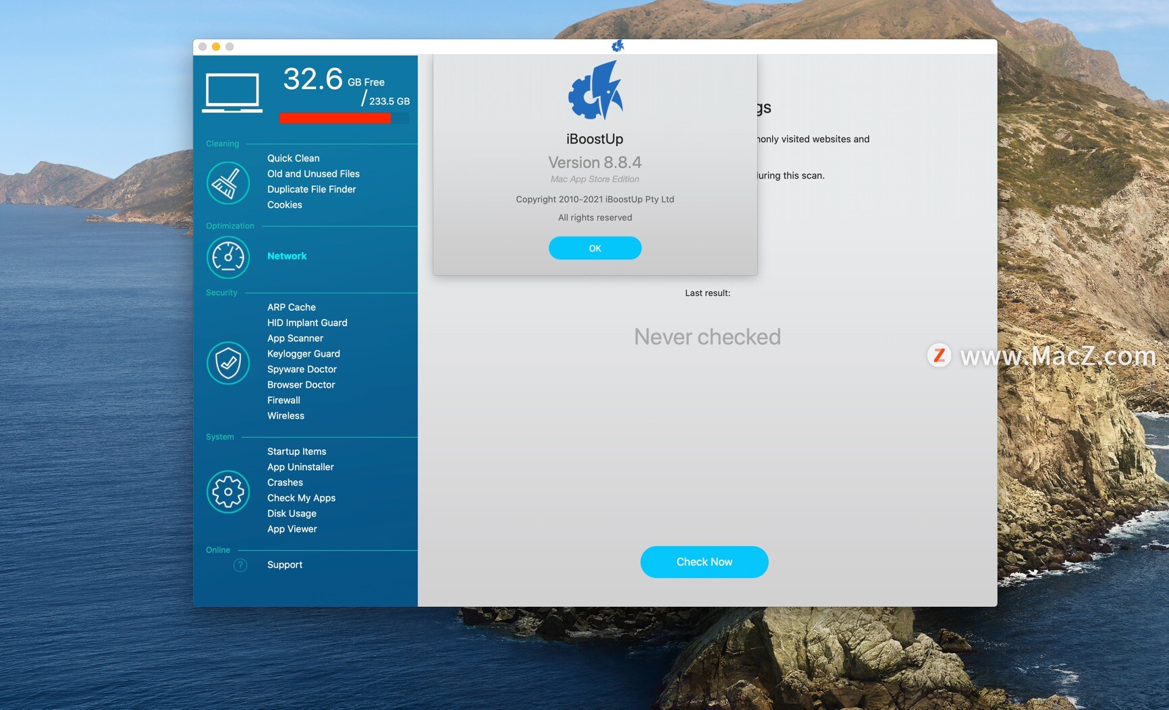Image resolution: width=1169 pixels, height=710 pixels.
Task: Open App Viewer
Action: click(292, 529)
